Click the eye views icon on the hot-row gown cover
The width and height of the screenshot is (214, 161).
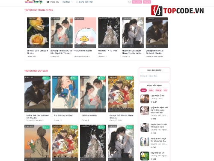(100, 46)
